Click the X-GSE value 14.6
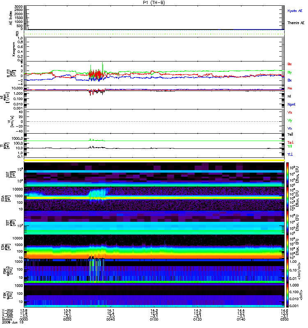The image size is (308, 328). point(284,310)
